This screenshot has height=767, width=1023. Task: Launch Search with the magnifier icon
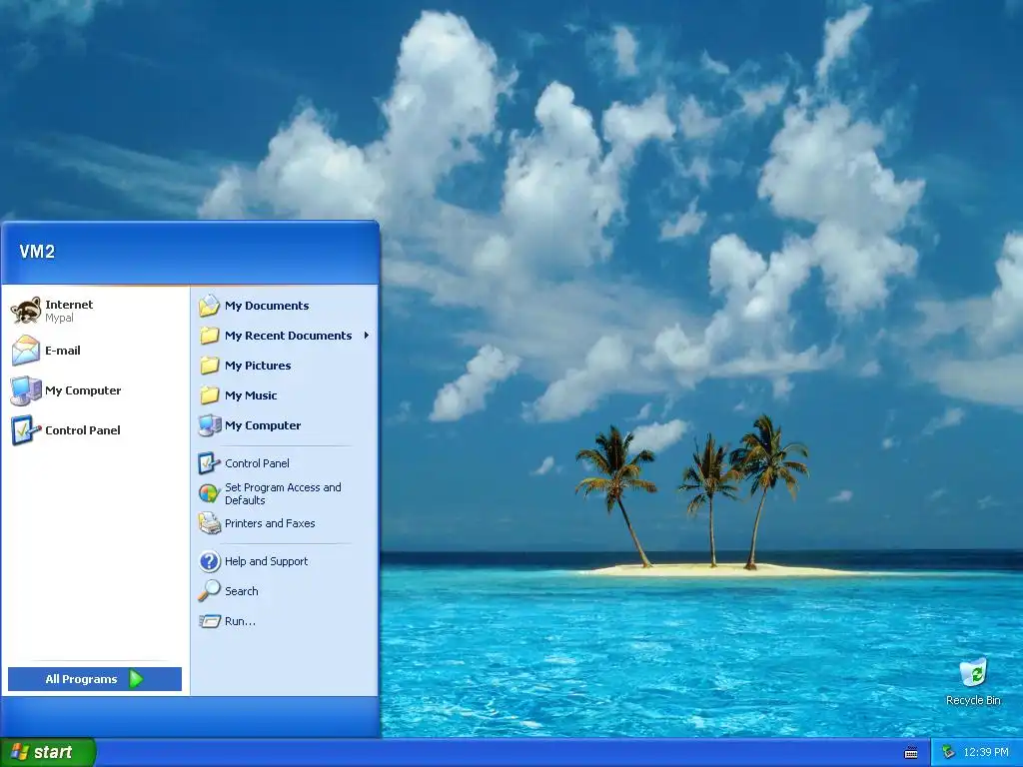284,591
